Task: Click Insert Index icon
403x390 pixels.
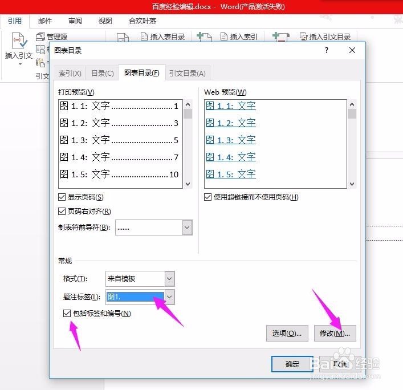Action: [x=224, y=36]
